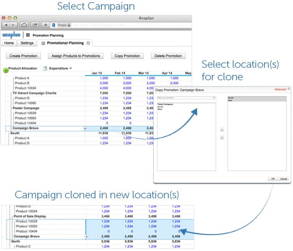Click the browser back arrow button
The width and height of the screenshot is (293, 251).
point(6,25)
